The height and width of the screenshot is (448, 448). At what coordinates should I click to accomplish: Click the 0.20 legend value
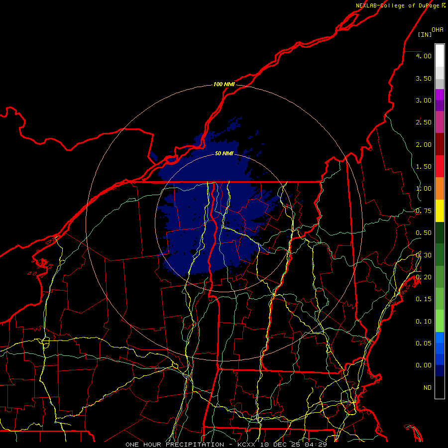tap(424, 277)
